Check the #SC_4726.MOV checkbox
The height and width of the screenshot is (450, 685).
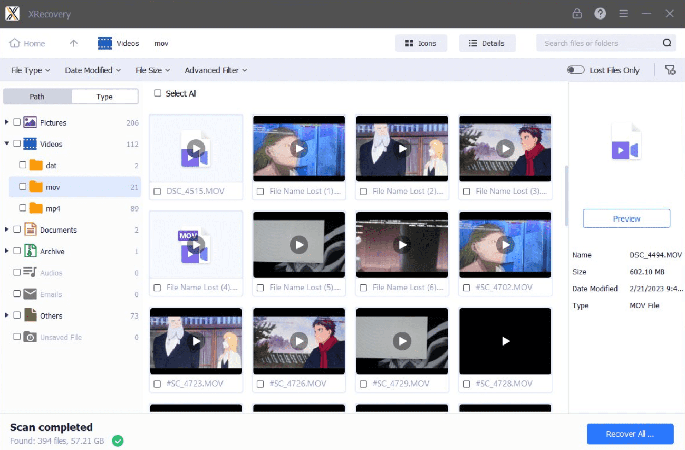pyautogui.click(x=260, y=384)
